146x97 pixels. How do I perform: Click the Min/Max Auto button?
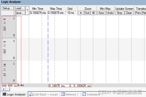101,13
